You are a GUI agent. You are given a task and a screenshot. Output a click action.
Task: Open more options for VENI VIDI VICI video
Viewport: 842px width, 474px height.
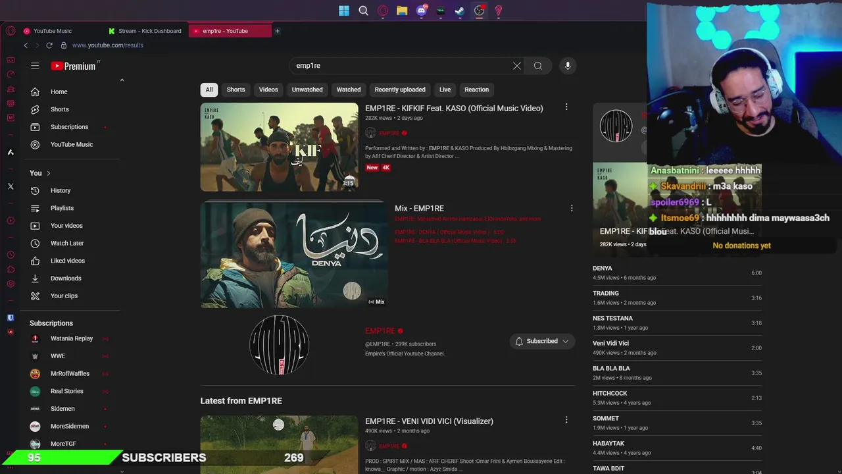[x=566, y=419]
